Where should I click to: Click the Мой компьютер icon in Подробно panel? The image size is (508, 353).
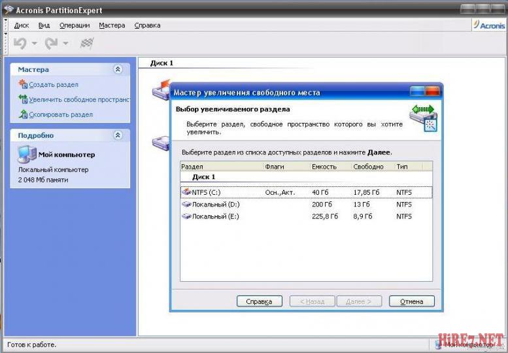pyautogui.click(x=26, y=154)
